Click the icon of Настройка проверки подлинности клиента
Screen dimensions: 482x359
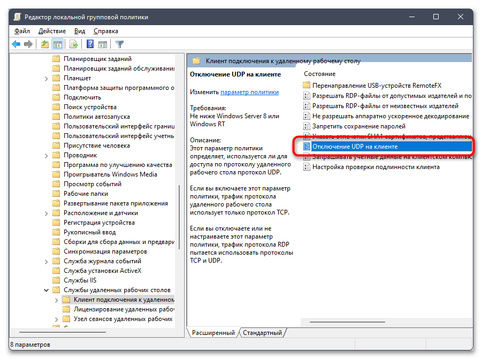pos(307,167)
